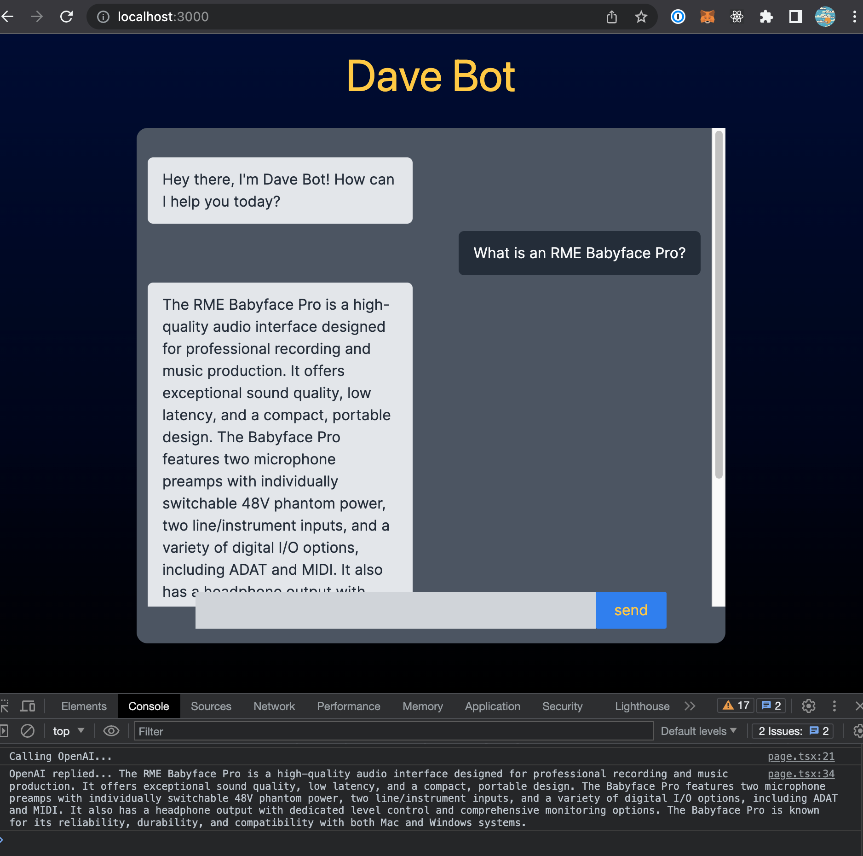The height and width of the screenshot is (856, 863).
Task: Open the page.tsx:21 source link
Action: point(800,756)
